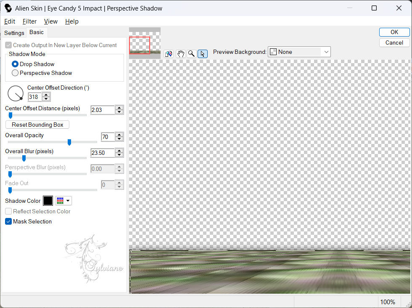This screenshot has height=308, width=412.
Task: Maximize the Perspective Shadow window
Action: [x=374, y=8]
